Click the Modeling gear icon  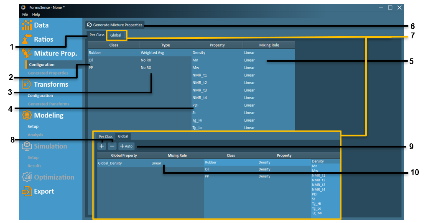(27, 115)
